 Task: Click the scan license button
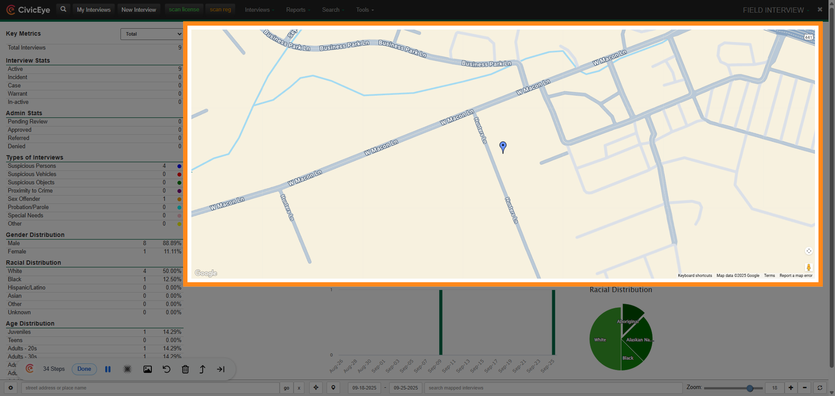[184, 9]
